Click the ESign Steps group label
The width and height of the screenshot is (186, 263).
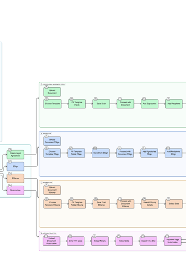(x=46, y=134)
